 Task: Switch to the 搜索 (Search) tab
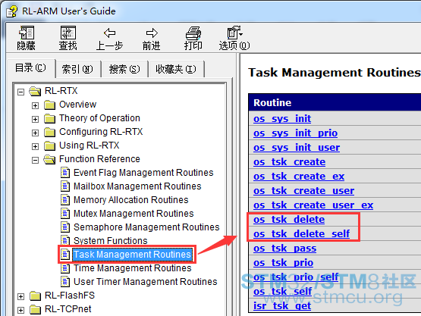(x=124, y=69)
